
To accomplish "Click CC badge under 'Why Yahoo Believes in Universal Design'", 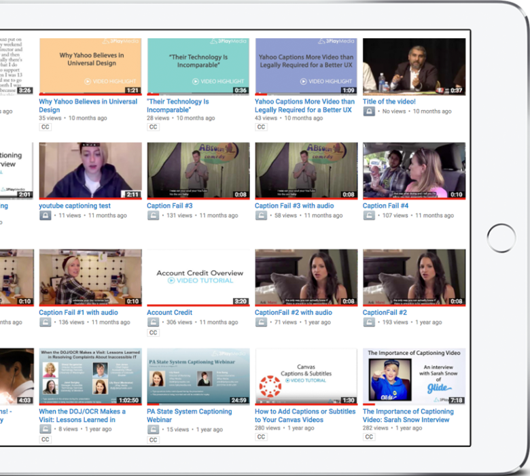I will click(x=46, y=127).
